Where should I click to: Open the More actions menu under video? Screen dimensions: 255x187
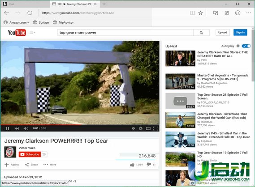pyautogui.click(x=50, y=165)
